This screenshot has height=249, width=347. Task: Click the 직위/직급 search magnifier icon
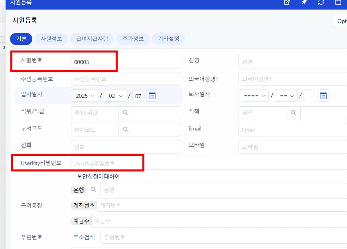126,113
